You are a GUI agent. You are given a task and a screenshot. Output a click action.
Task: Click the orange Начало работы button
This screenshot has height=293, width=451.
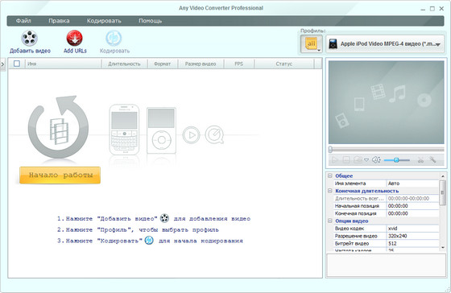(60, 175)
